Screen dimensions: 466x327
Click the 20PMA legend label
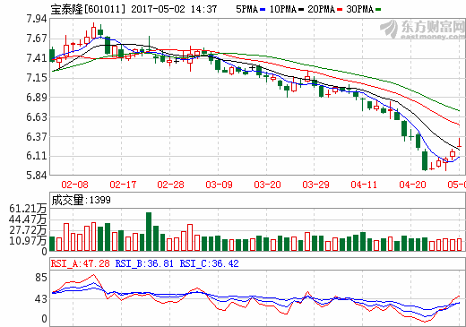[322, 9]
